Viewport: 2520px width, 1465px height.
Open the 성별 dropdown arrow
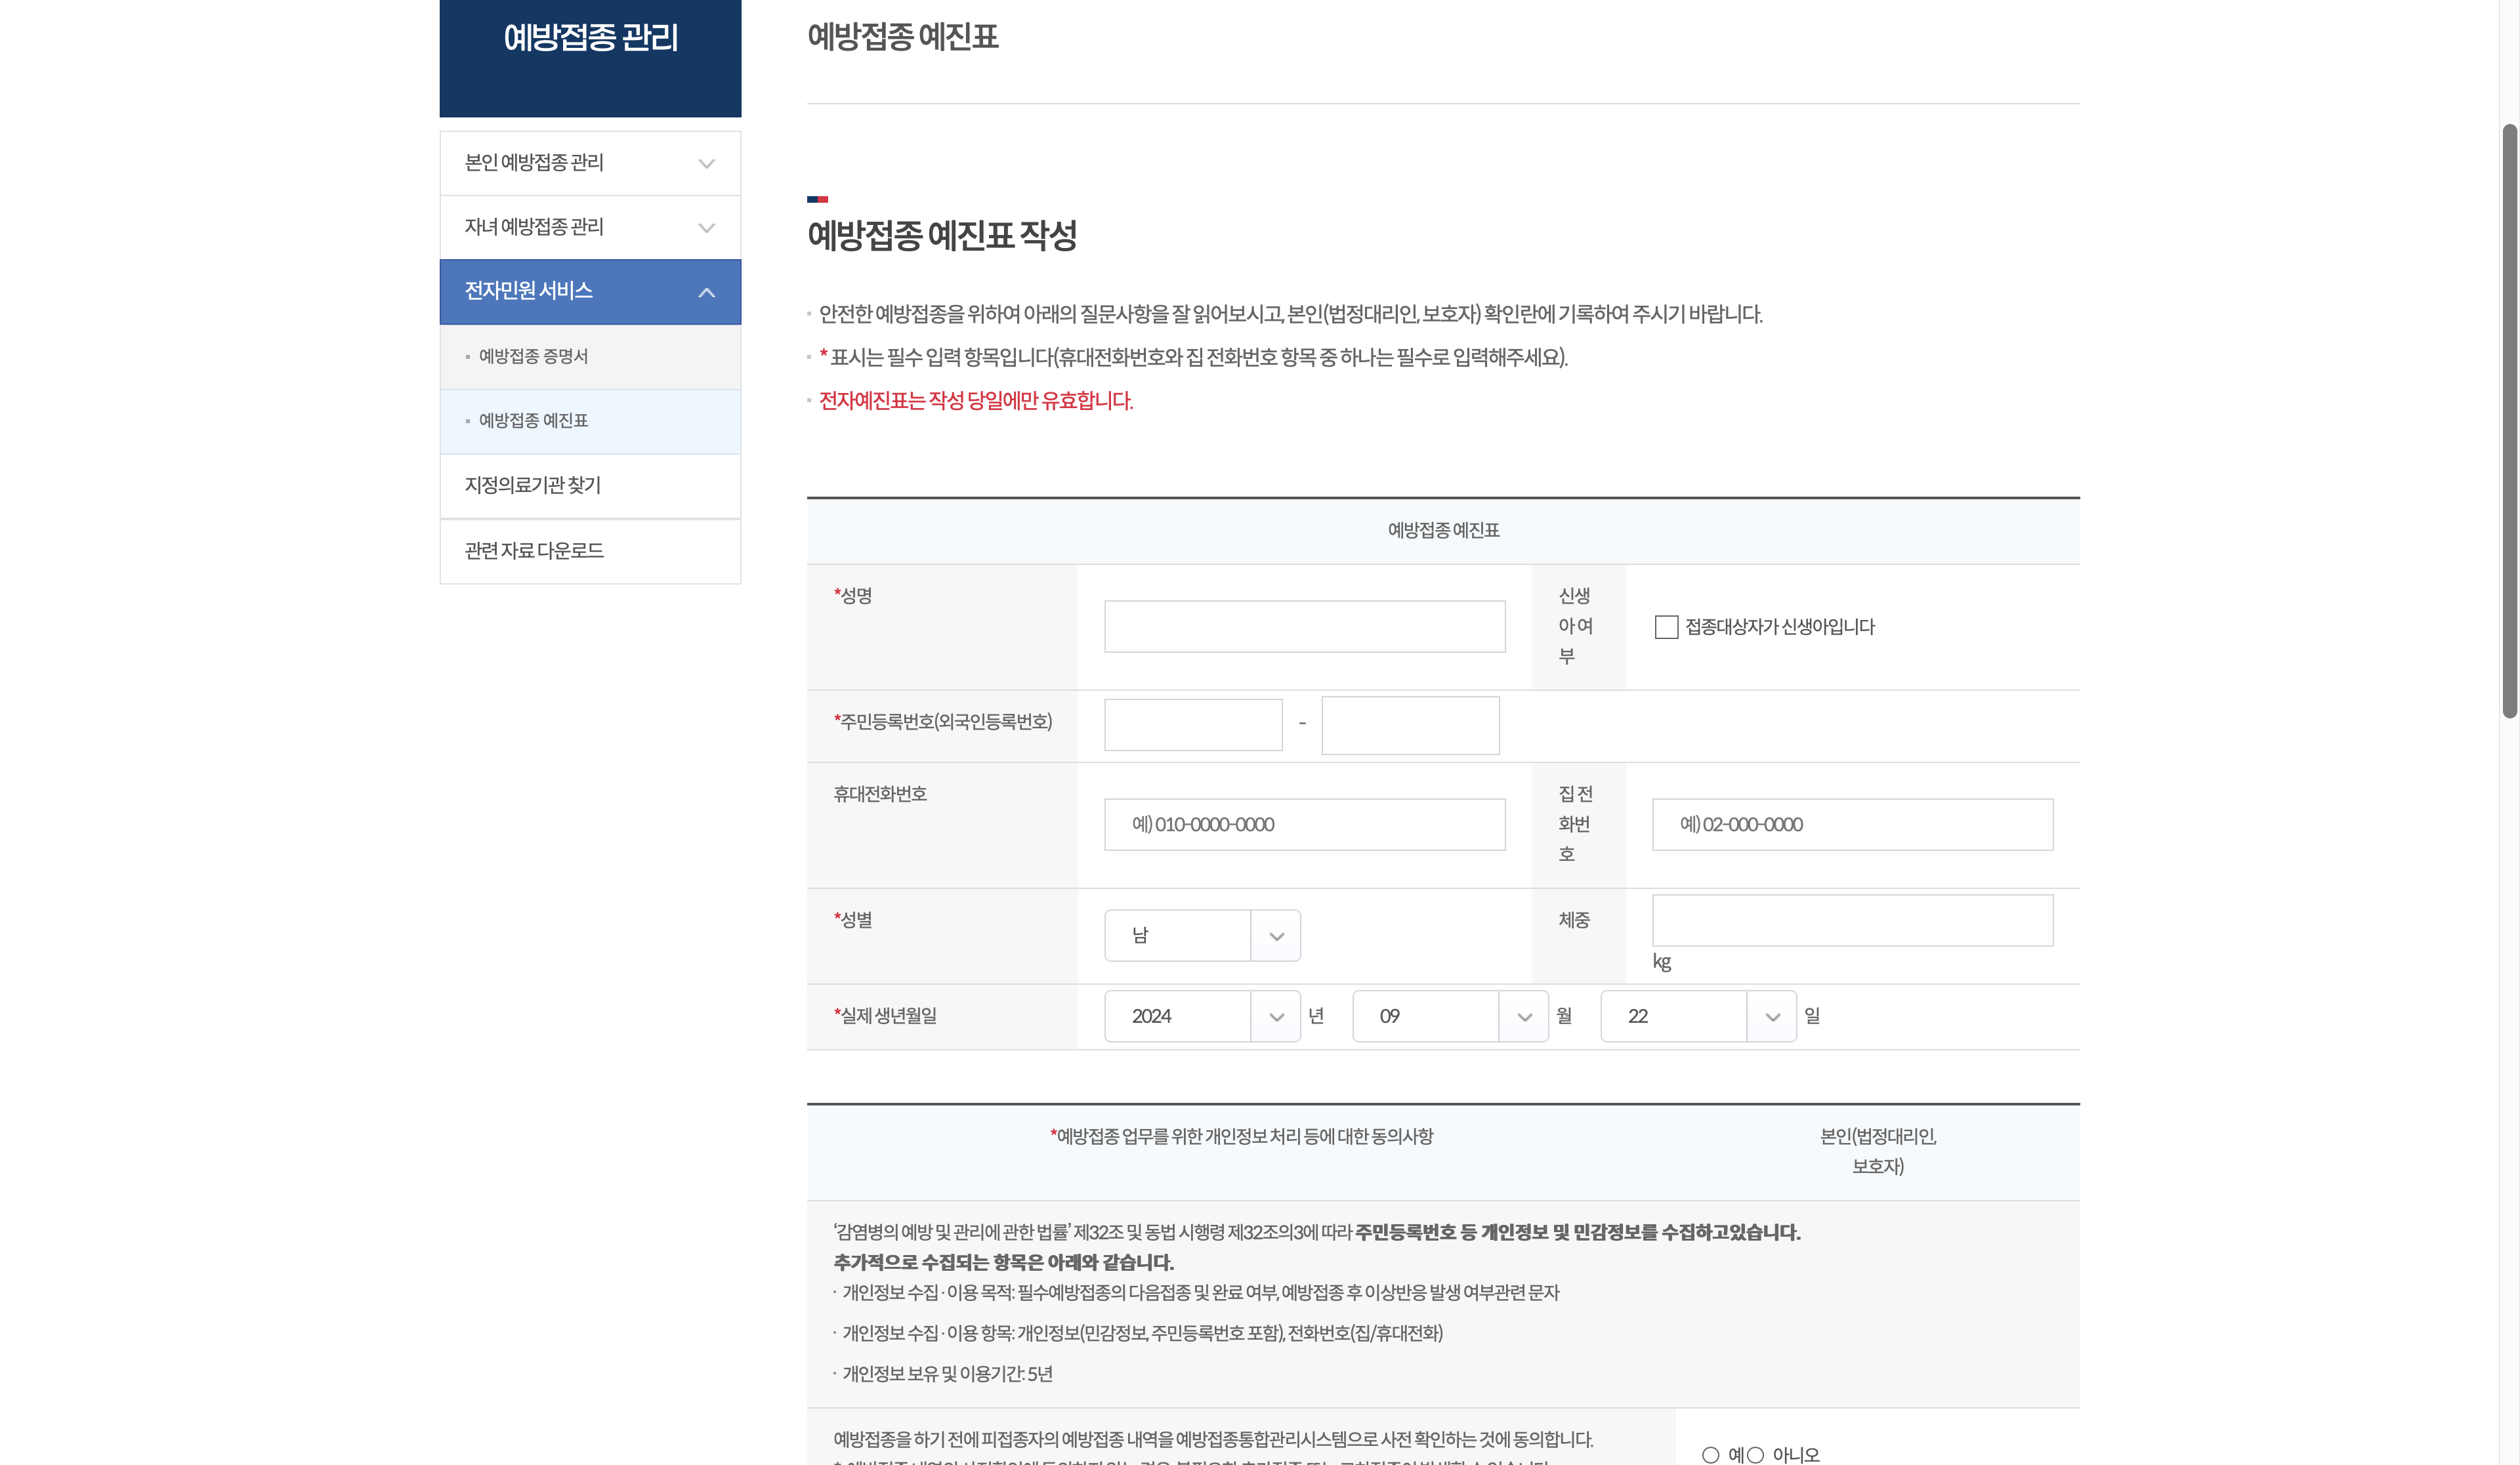[1275, 936]
